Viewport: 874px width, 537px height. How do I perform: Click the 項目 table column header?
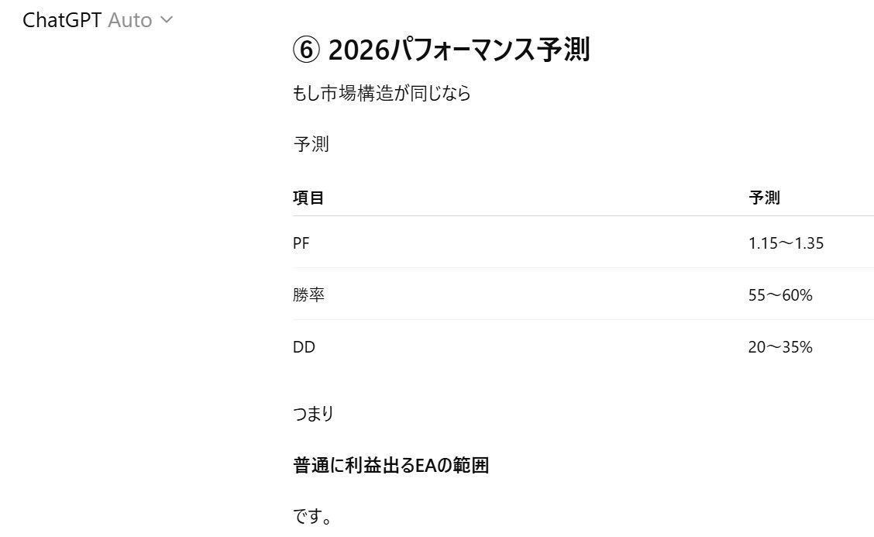click(x=308, y=198)
